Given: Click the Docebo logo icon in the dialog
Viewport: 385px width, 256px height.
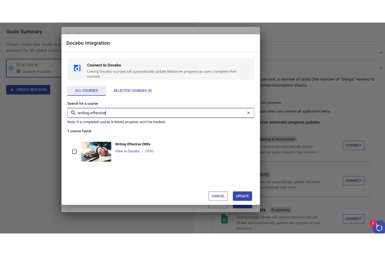Looking at the screenshot, I should click(x=77, y=68).
